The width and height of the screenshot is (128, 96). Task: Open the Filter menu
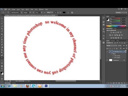click(x=32, y=9)
